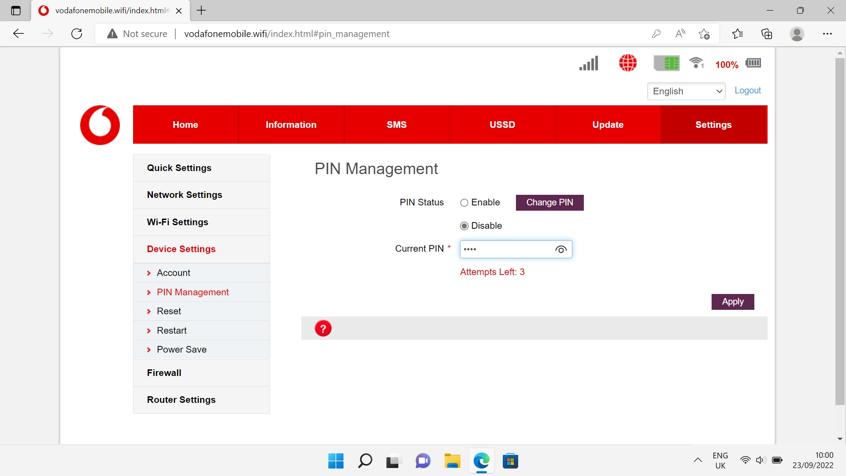The height and width of the screenshot is (476, 846).
Task: Click the Logout link
Action: point(747,90)
